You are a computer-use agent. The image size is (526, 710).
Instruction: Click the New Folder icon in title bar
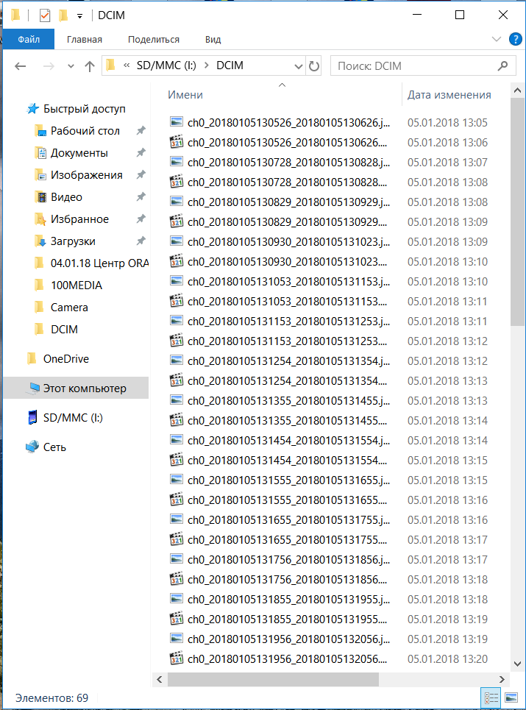(x=63, y=15)
